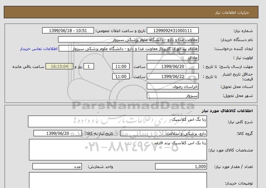This screenshot has width=266, height=188.
Task: Click the remaining days field showing 1
Action: pyautogui.click(x=88, y=66)
